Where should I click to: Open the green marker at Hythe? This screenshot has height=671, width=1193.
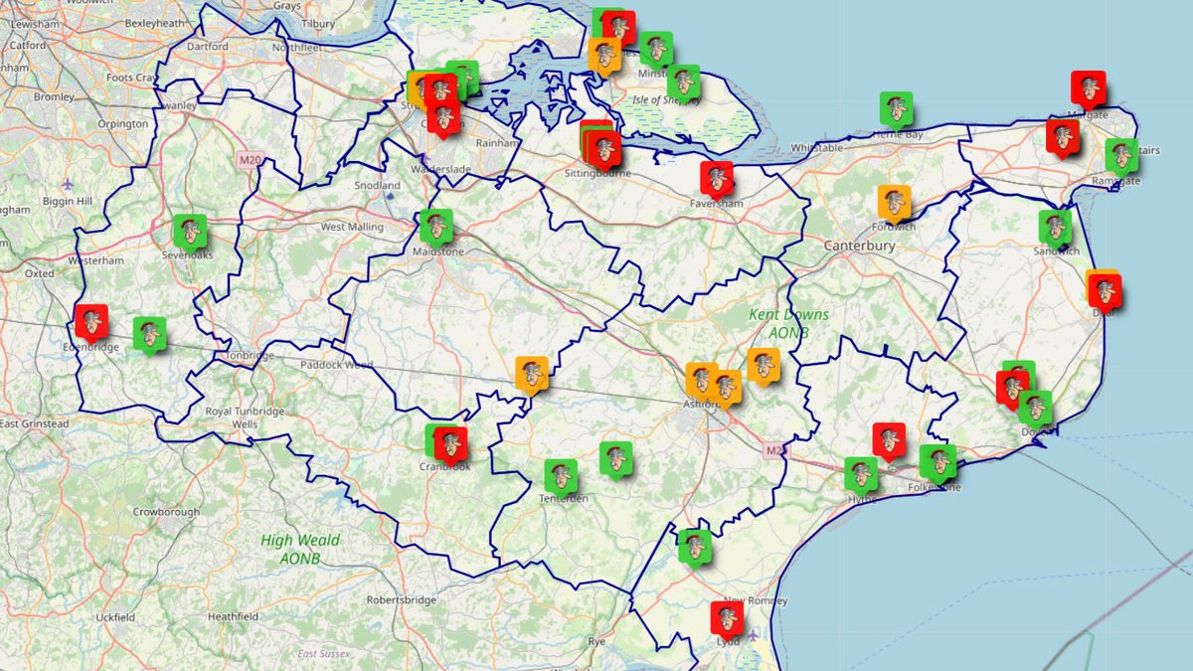(x=861, y=473)
